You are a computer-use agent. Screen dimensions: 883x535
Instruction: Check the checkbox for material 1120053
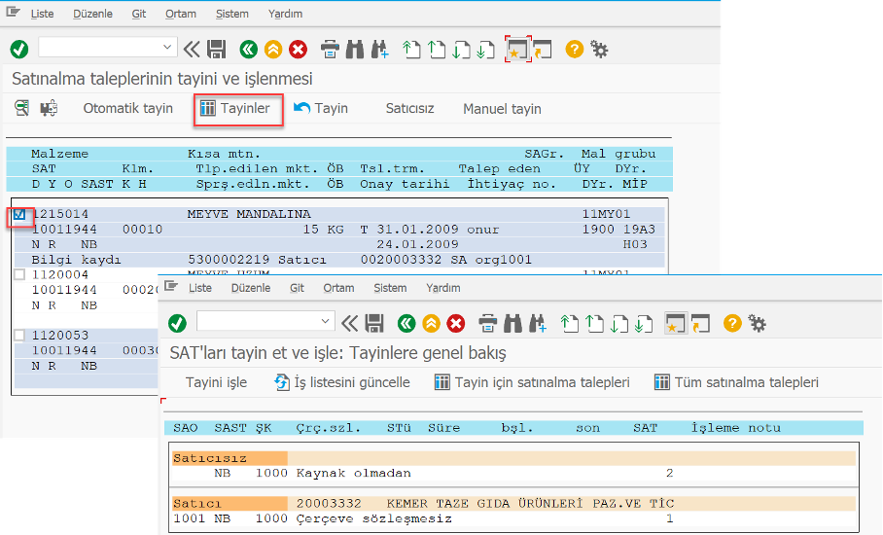(x=19, y=335)
